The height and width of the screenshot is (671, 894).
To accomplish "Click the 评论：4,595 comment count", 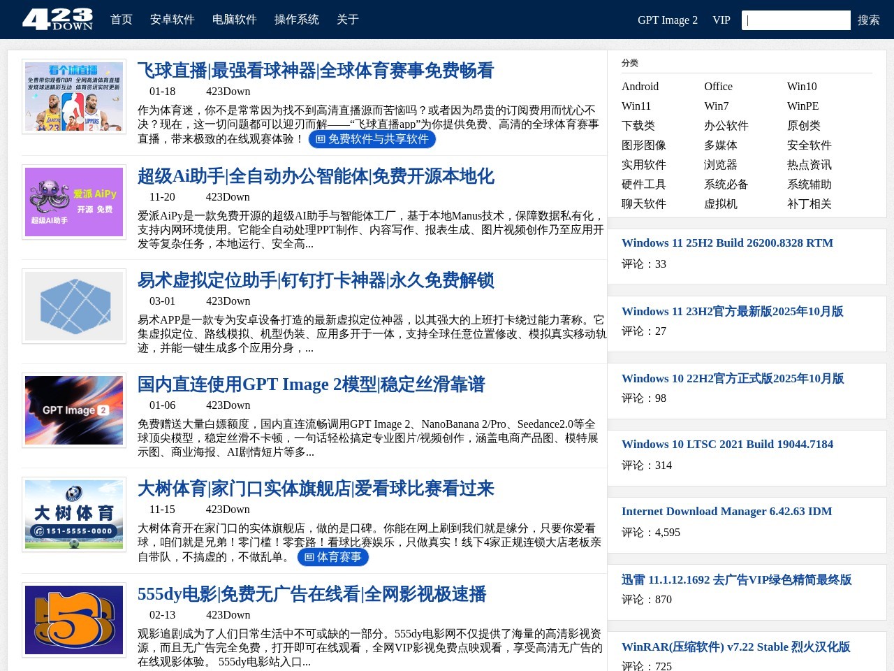I will coord(651,533).
